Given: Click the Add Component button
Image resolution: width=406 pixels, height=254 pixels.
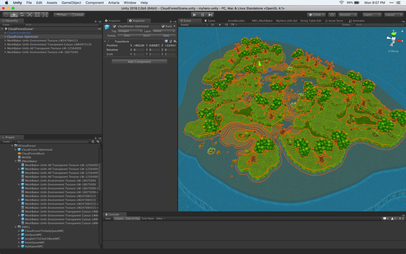Looking at the screenshot, I should [x=139, y=62].
